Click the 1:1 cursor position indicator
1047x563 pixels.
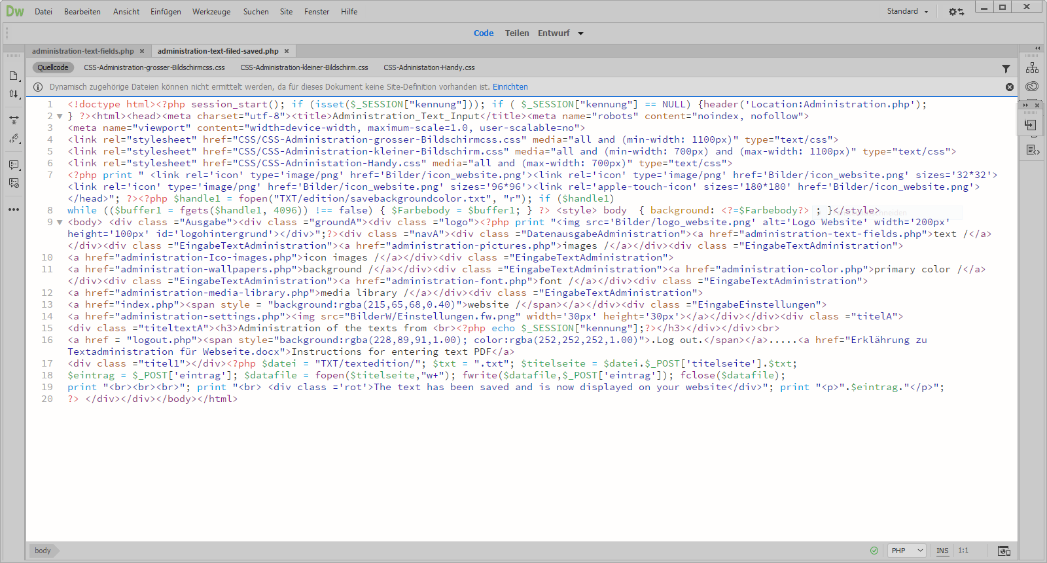963,551
